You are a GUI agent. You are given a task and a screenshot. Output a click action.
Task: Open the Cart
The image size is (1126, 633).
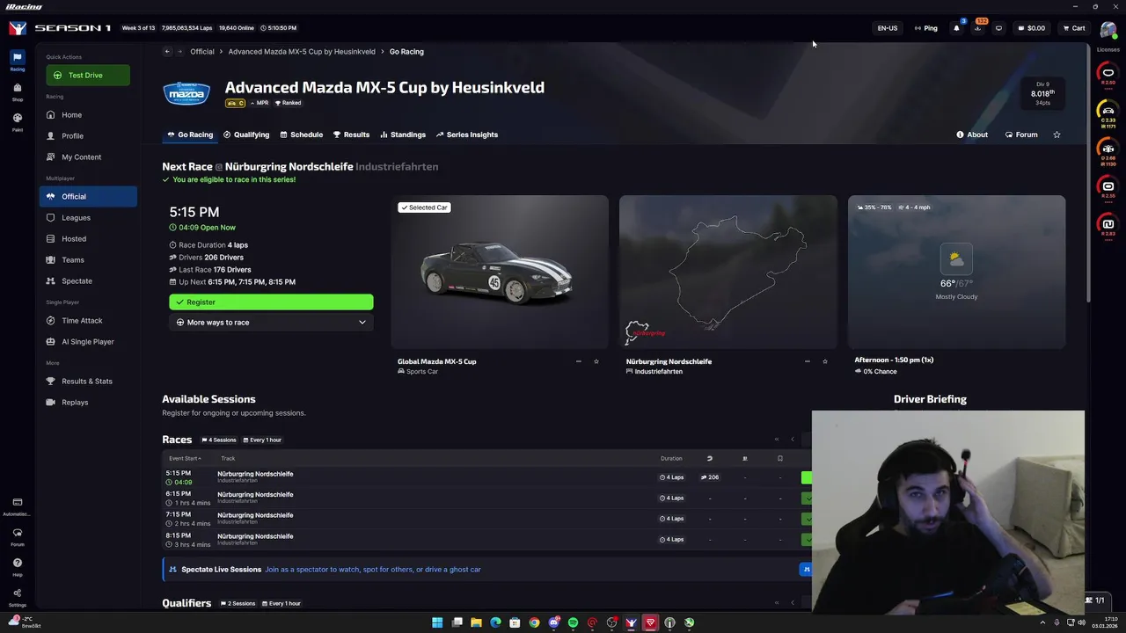[x=1073, y=28]
